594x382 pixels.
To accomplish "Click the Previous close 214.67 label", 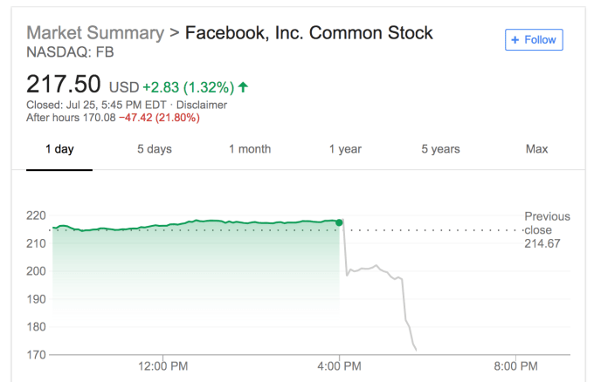I will pyautogui.click(x=547, y=229).
